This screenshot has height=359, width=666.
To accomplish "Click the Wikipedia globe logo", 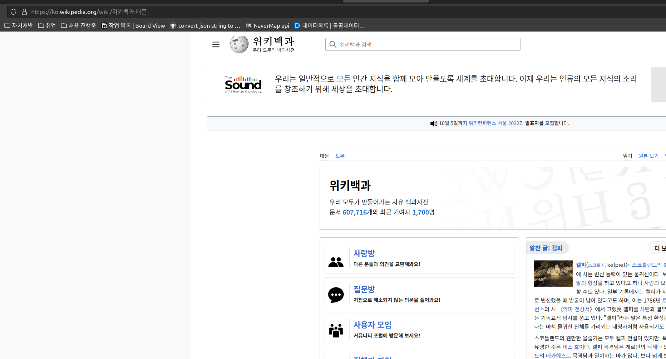I will coord(239,44).
